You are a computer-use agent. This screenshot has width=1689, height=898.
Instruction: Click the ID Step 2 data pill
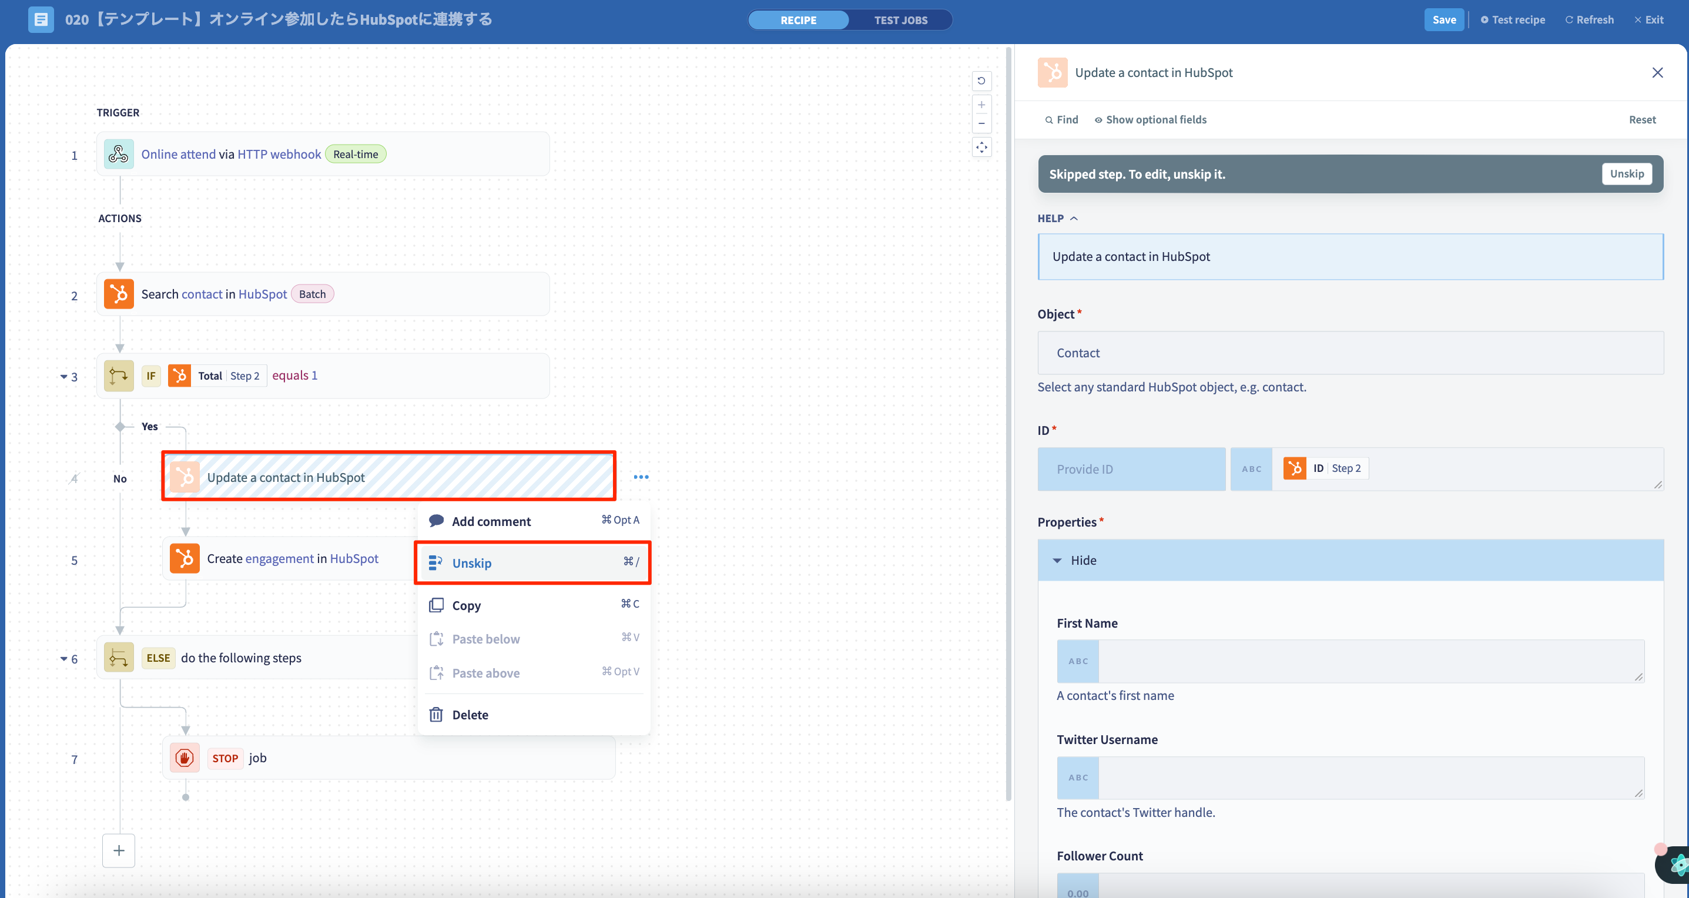(1326, 468)
